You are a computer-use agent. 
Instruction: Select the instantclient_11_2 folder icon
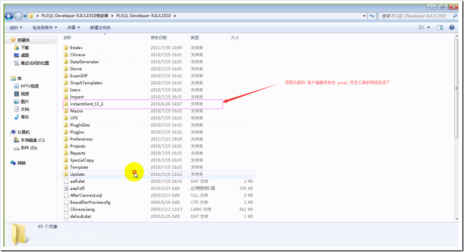(66, 104)
